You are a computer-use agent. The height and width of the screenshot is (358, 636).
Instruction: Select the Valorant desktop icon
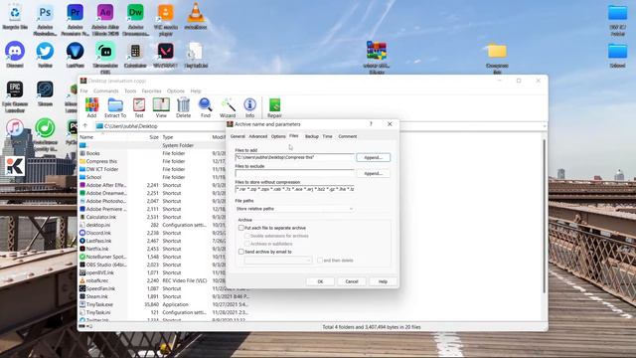point(166,55)
